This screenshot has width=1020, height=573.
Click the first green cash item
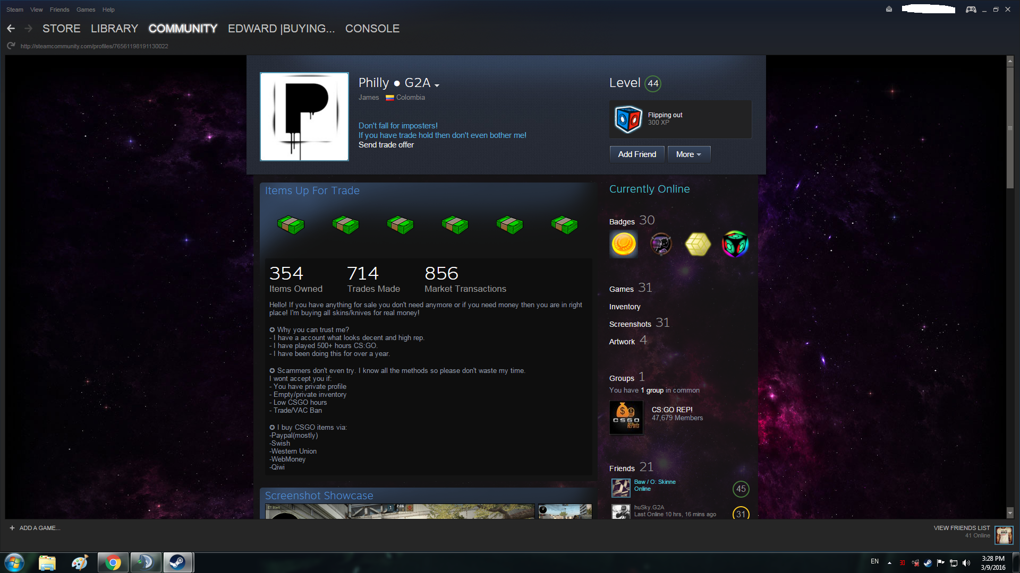(291, 225)
